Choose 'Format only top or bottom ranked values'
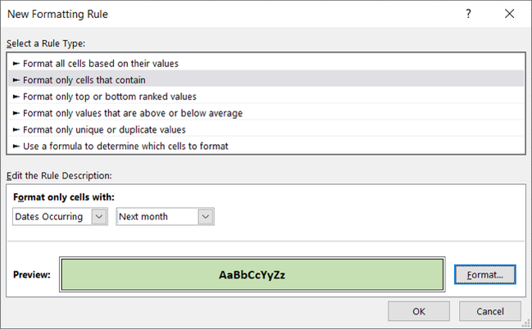 point(266,97)
